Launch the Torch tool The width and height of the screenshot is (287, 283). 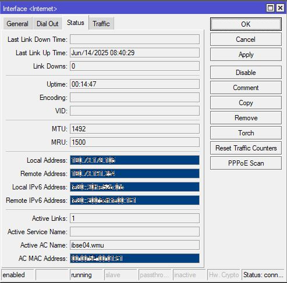click(x=246, y=133)
